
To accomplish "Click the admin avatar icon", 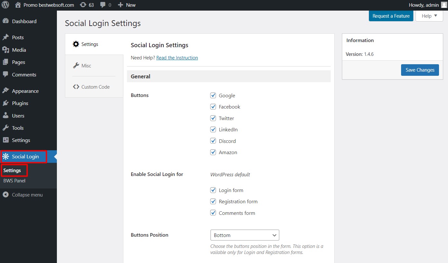I will click(444, 5).
